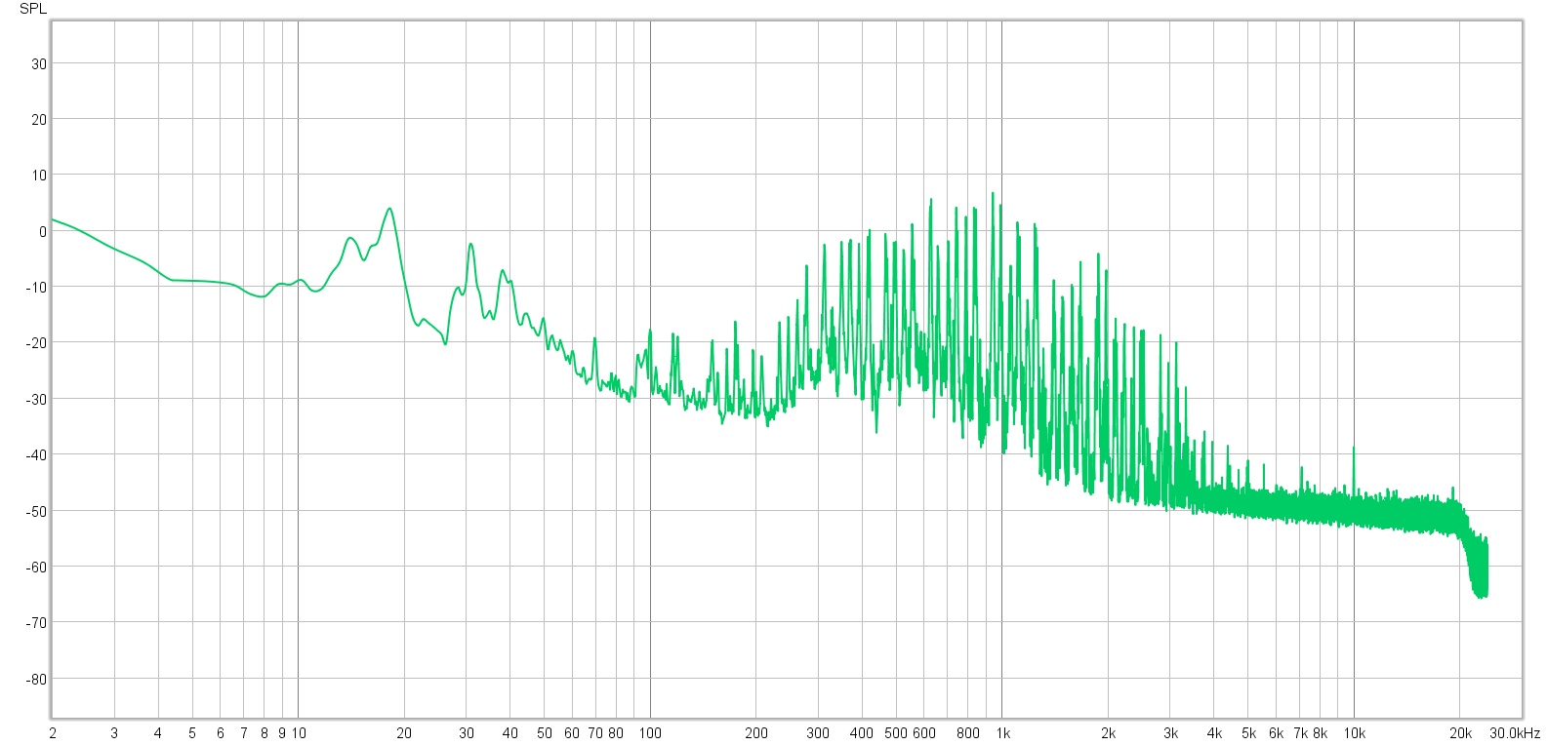Click the 5 Hz label on frequency axis
Viewport: 1547px width, 745px height.
(192, 733)
